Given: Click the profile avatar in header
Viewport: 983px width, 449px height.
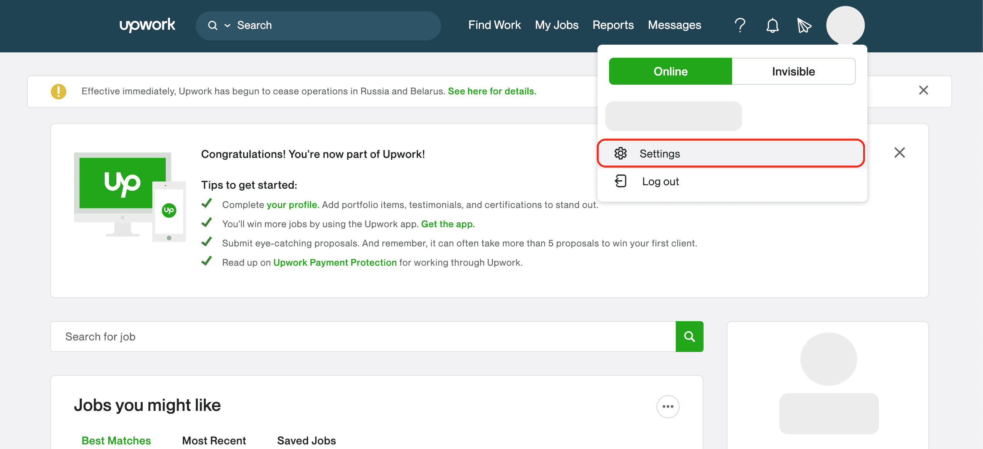Looking at the screenshot, I should tap(845, 25).
